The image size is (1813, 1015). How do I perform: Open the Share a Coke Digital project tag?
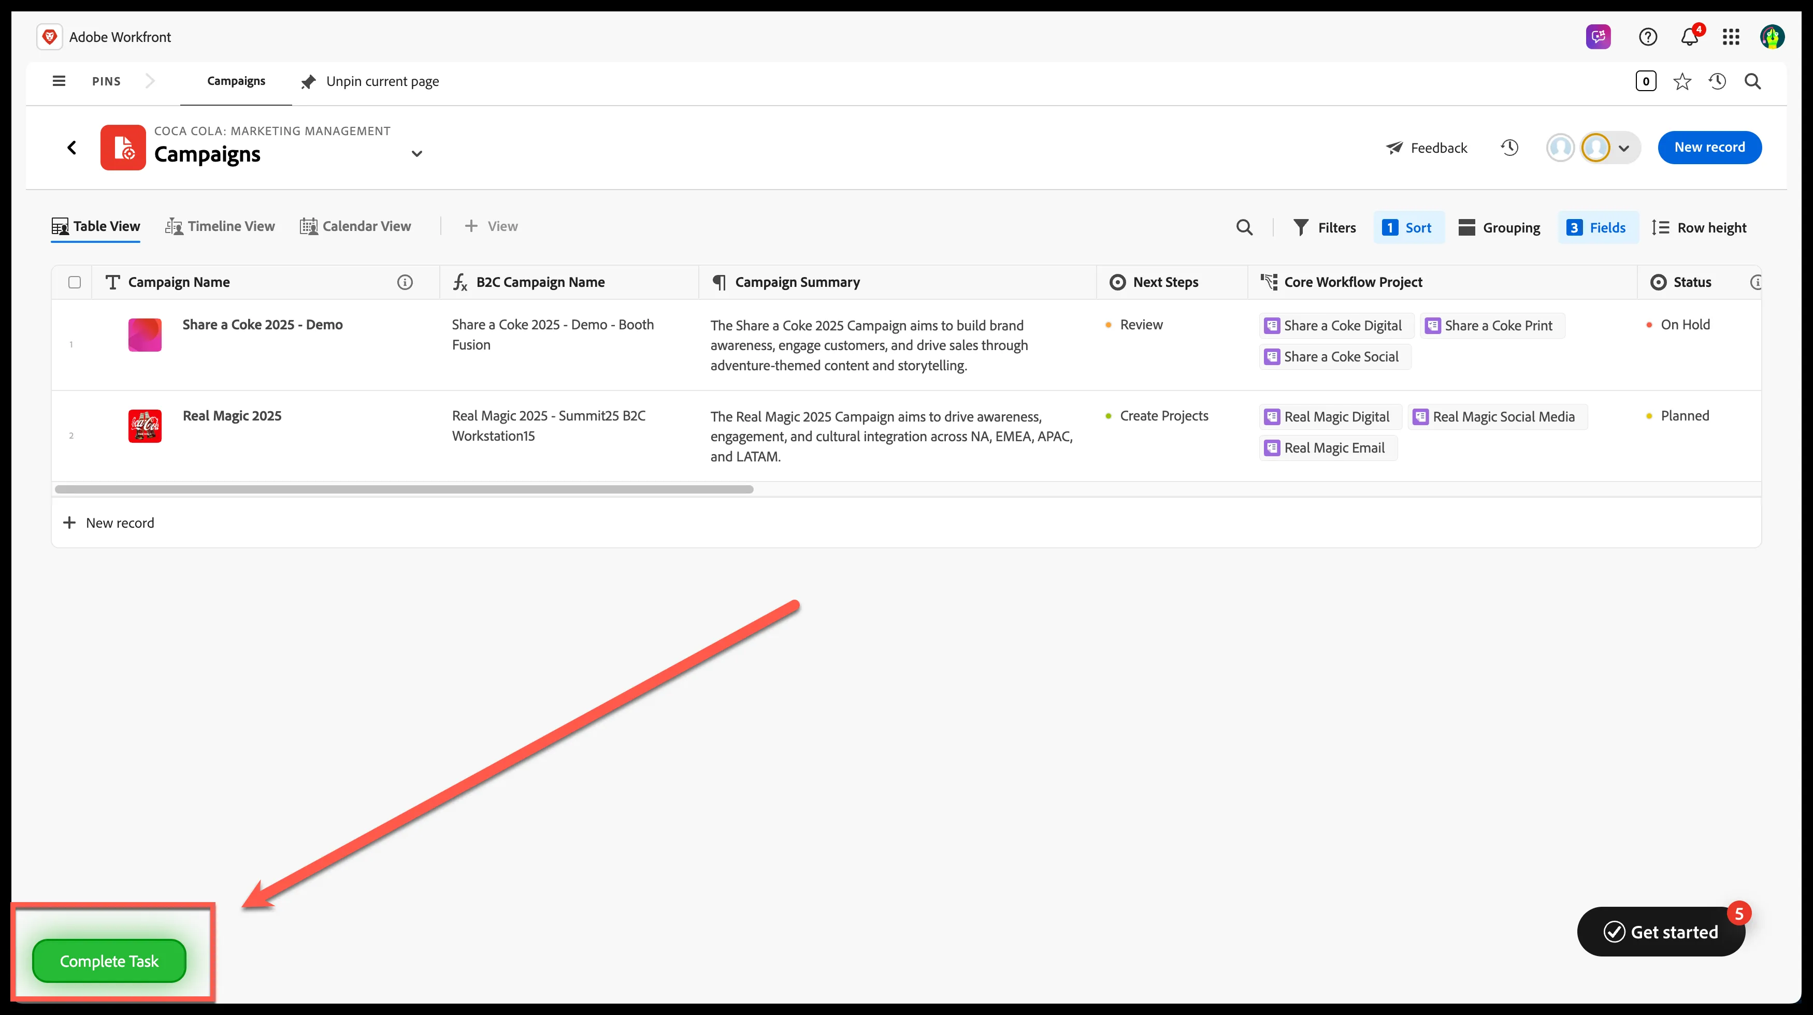[1336, 326]
